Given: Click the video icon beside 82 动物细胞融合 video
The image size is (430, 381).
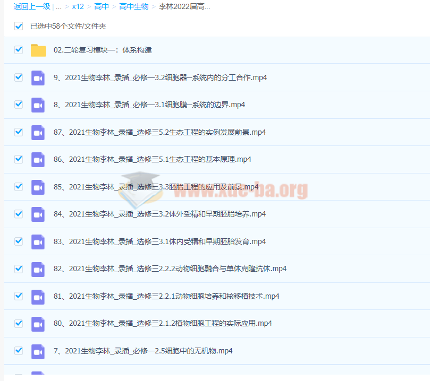Looking at the screenshot, I should (38, 269).
